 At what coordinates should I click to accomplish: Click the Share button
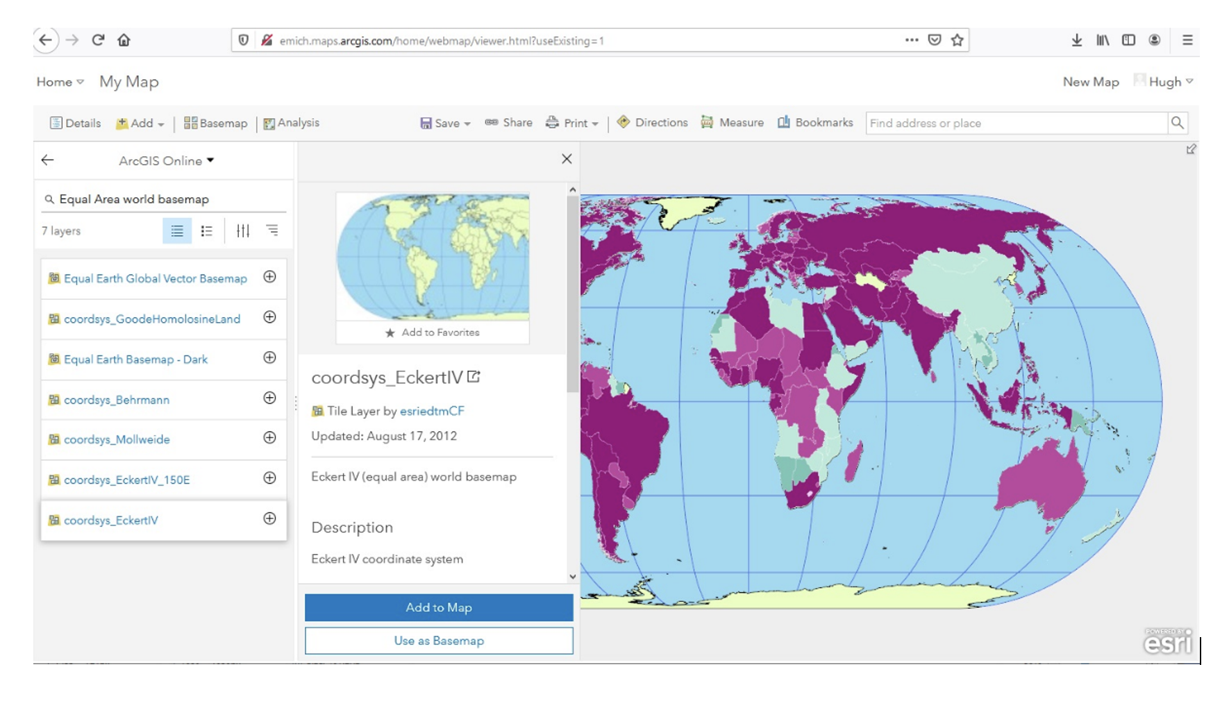coord(508,122)
